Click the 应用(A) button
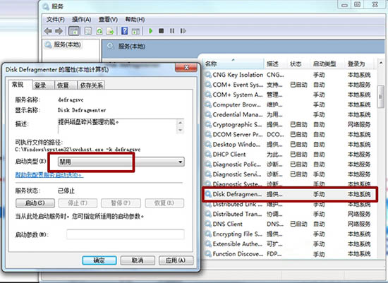 (176, 260)
